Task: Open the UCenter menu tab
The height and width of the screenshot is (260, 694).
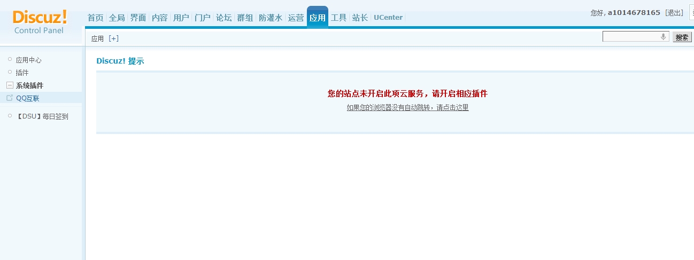Action: (x=388, y=18)
